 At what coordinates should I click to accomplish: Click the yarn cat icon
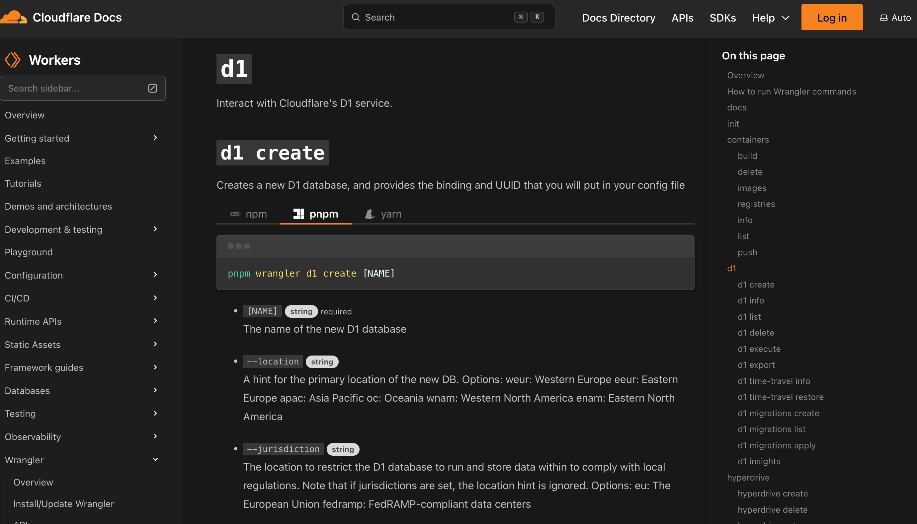point(370,214)
